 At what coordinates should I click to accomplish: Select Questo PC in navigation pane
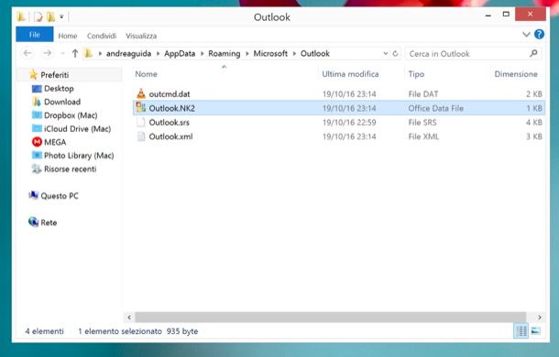[60, 196]
